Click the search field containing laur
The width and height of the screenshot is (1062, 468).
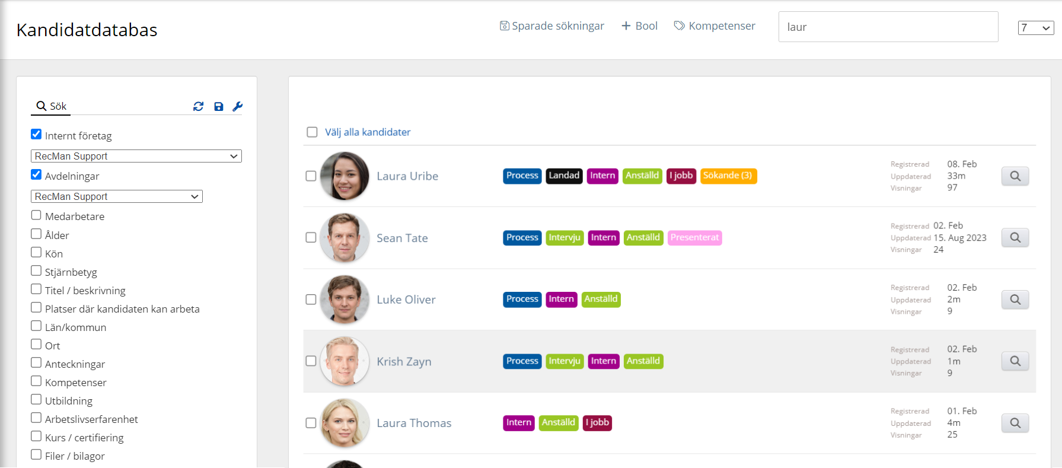tap(888, 27)
